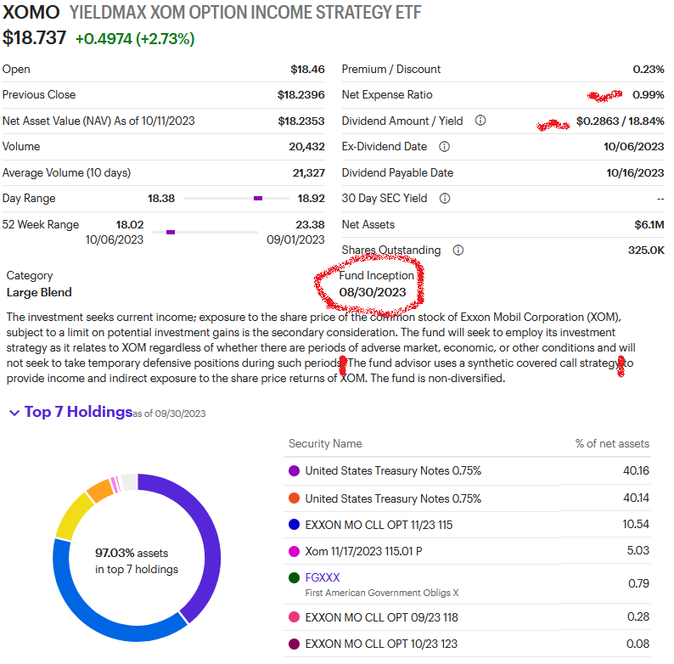The height and width of the screenshot is (664, 674).
Task: Click the Large Blend category value
Action: point(39,292)
